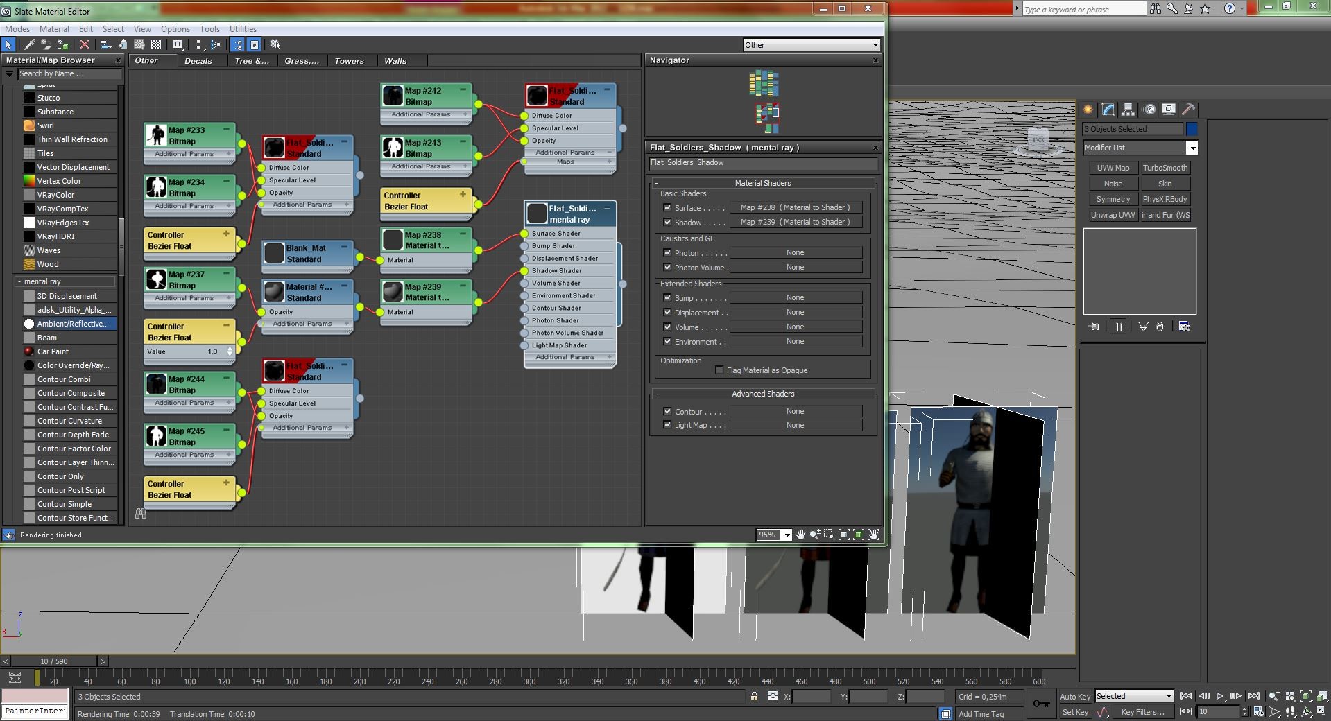Viewport: 1331px width, 721px height.
Task: Open the Motion command panel tab
Action: click(1149, 110)
